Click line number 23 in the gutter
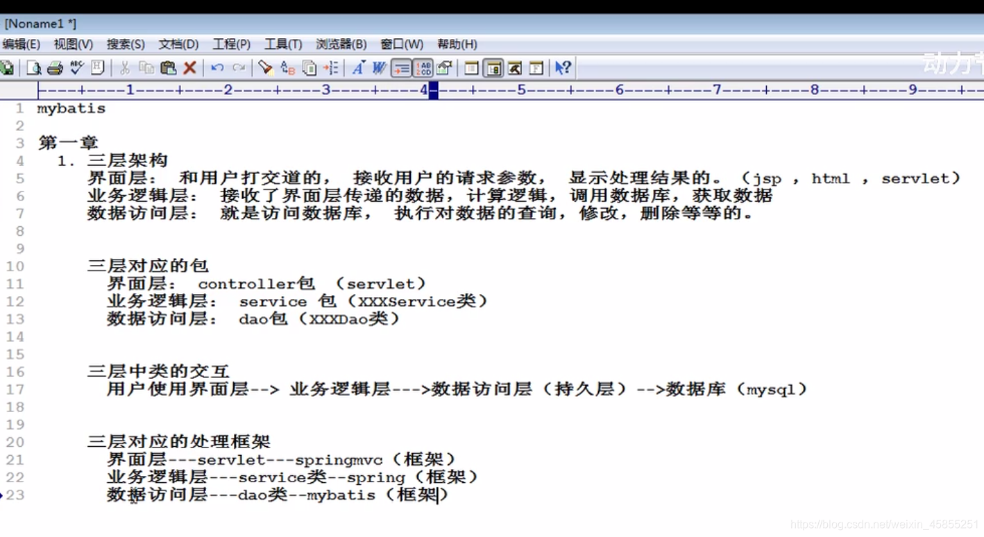 pyautogui.click(x=15, y=495)
